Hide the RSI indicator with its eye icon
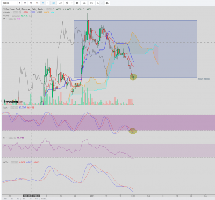215x200 pixels. tap(10, 138)
